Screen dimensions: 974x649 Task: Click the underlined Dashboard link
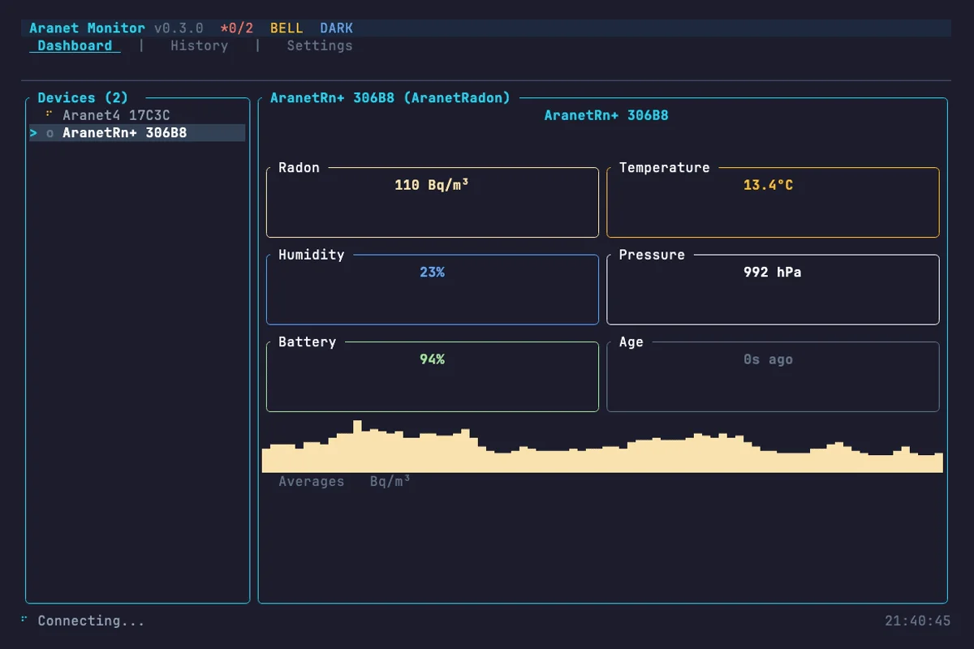(x=74, y=45)
